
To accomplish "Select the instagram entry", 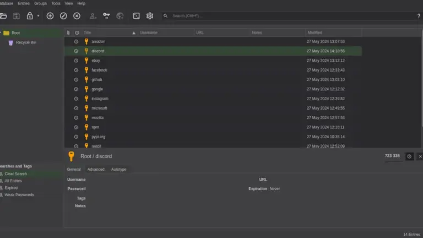I will [213, 99].
